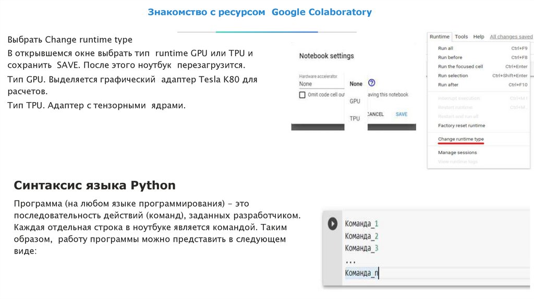Image resolution: width=534 pixels, height=299 pixels.
Task: Toggle the Omit code cell output checkbox
Action: point(302,95)
